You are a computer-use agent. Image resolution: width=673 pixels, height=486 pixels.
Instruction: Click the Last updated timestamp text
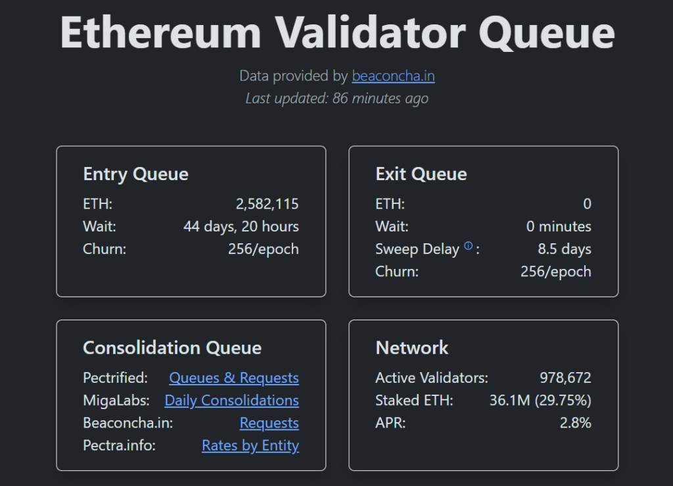click(x=336, y=99)
